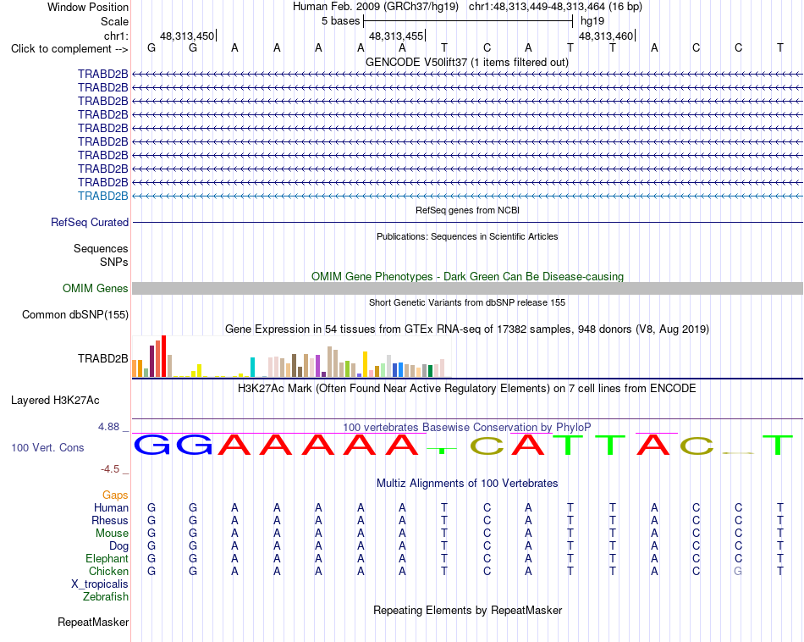
Task: Click the 'Human' species row label
Action: click(x=111, y=507)
